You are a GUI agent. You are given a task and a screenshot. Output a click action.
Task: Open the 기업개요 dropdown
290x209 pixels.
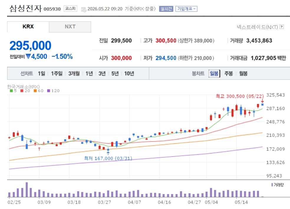(186, 9)
